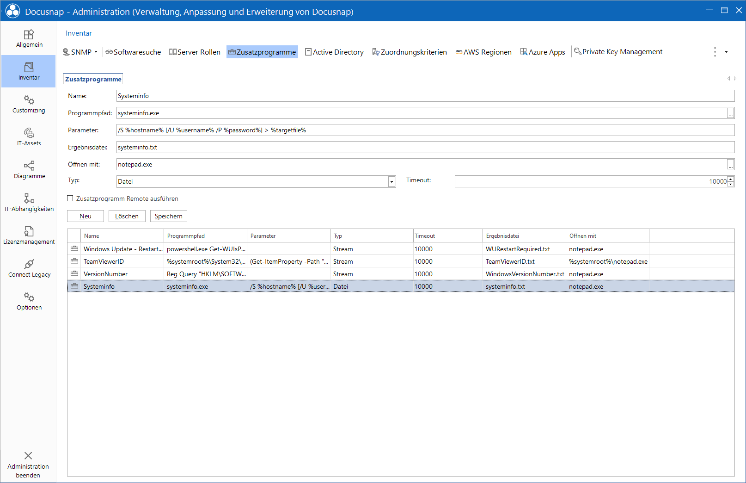The image size is (746, 483).
Task: Increase the Timeout value
Action: pyautogui.click(x=730, y=179)
